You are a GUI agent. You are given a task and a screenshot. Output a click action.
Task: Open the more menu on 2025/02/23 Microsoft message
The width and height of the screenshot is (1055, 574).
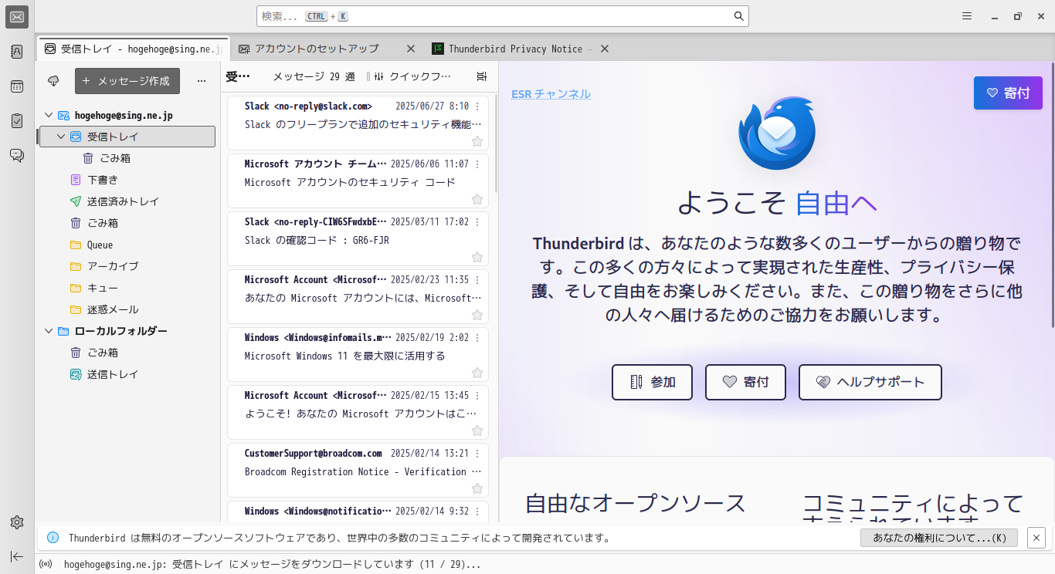(477, 280)
